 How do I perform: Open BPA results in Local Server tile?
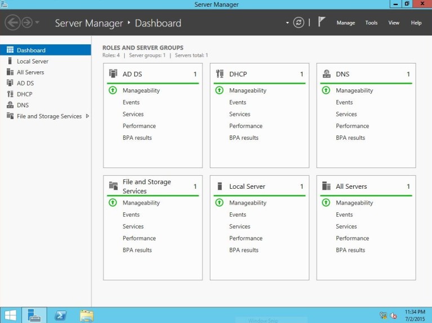click(244, 250)
